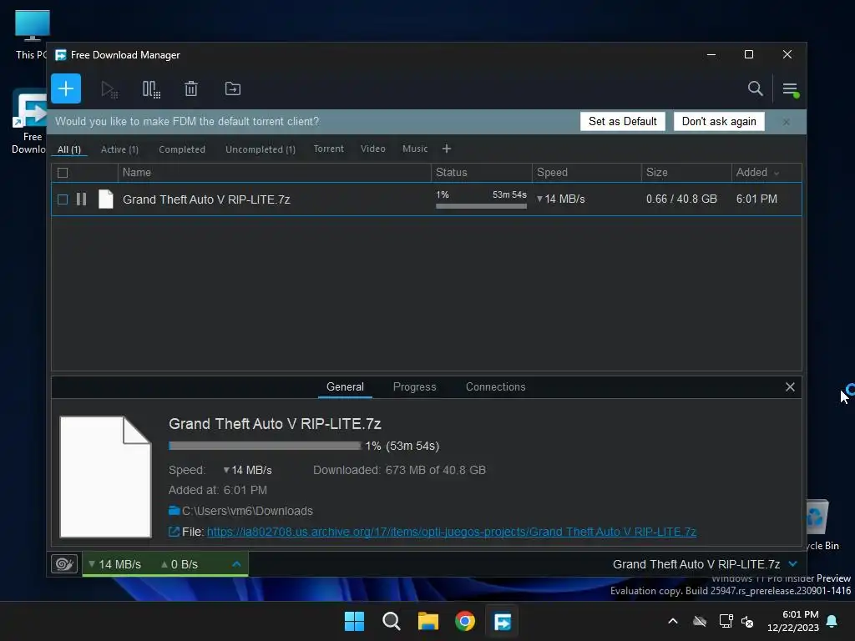855x641 pixels.
Task: Filter by the Music tag
Action: tap(415, 149)
